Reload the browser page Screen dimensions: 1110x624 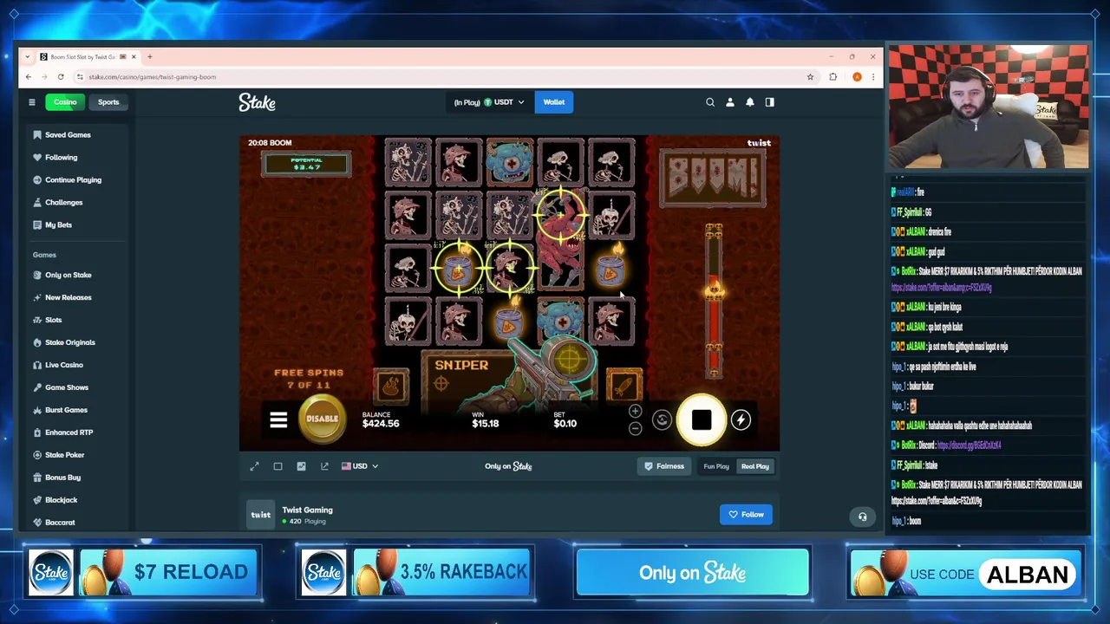click(x=61, y=77)
